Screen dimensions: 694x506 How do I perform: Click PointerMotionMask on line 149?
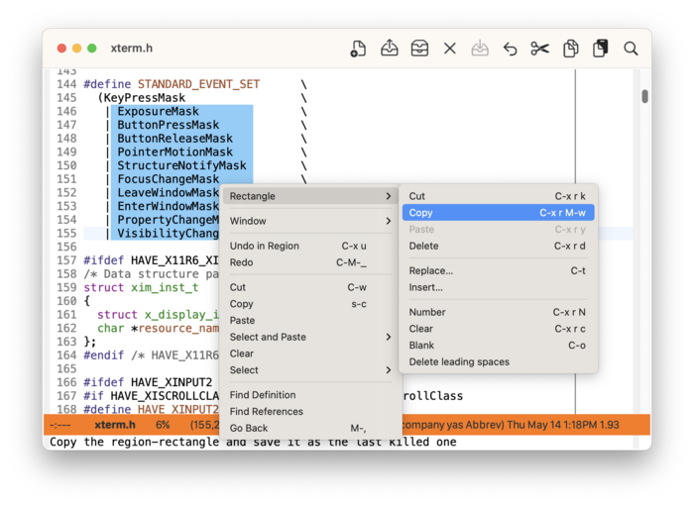[x=174, y=152]
